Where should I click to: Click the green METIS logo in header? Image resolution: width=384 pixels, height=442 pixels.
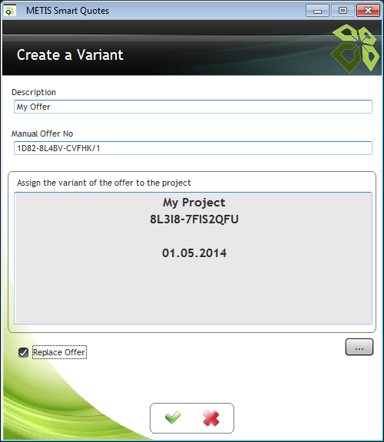(x=356, y=48)
